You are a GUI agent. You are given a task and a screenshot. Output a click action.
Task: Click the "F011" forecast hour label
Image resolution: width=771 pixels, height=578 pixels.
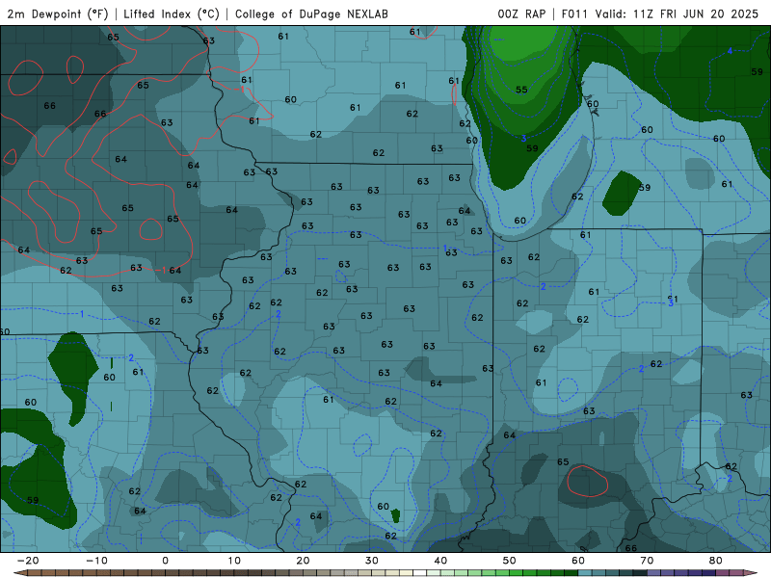pyautogui.click(x=574, y=13)
